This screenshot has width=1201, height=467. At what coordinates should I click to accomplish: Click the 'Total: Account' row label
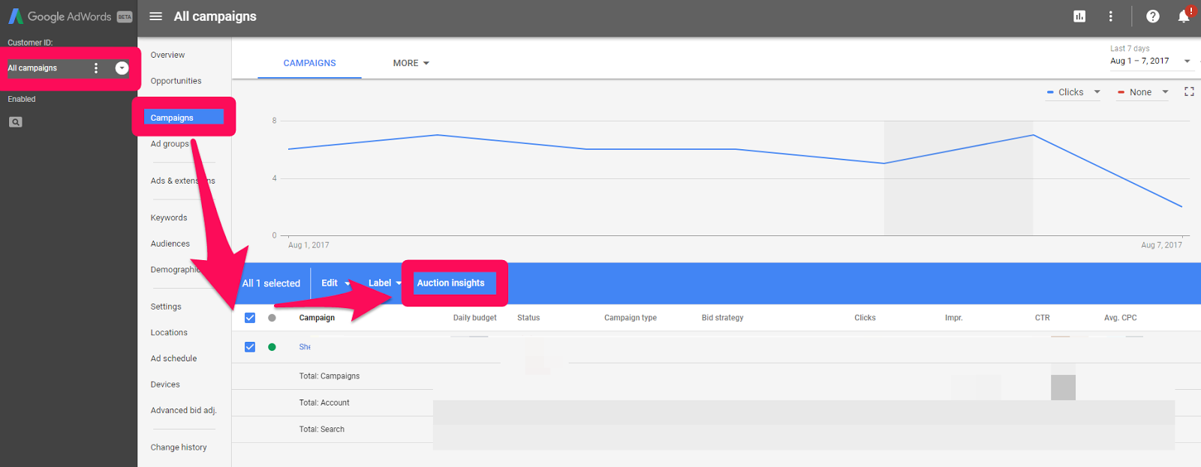(x=324, y=403)
